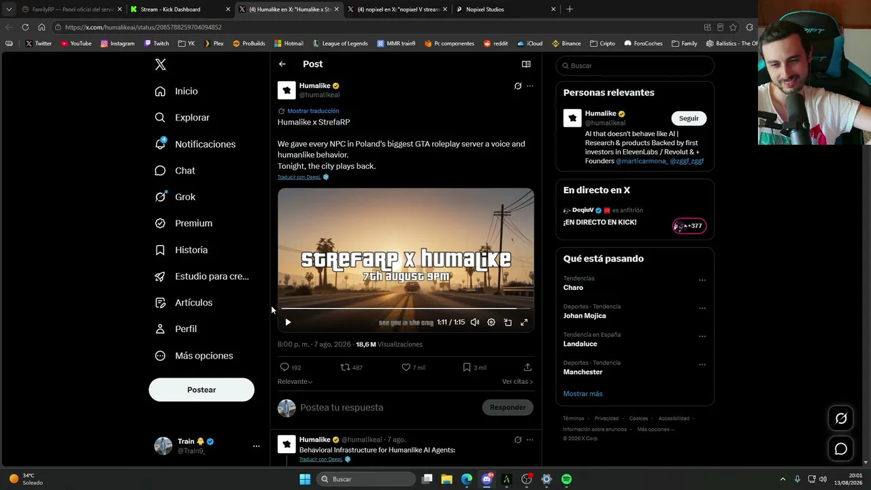Go back using the Post header arrow
Viewport: 871px width, 490px height.
pyautogui.click(x=282, y=64)
